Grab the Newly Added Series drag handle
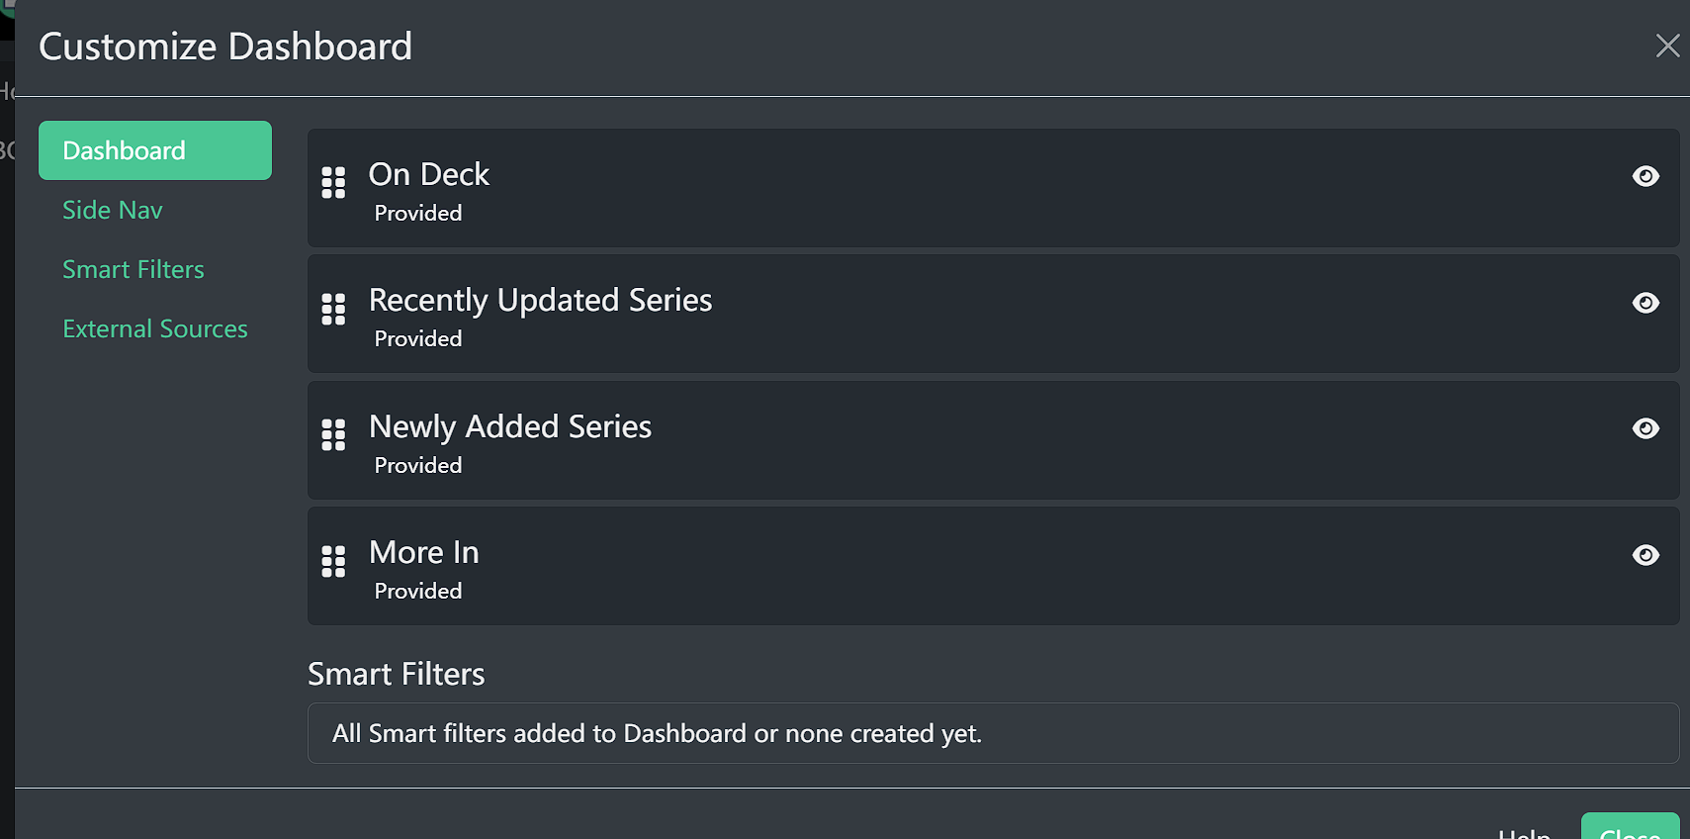 (x=333, y=434)
